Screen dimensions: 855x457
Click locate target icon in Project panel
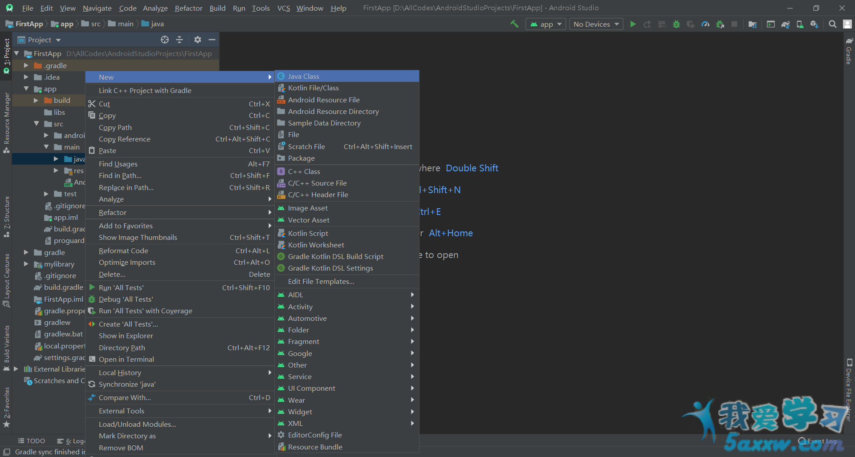click(165, 40)
